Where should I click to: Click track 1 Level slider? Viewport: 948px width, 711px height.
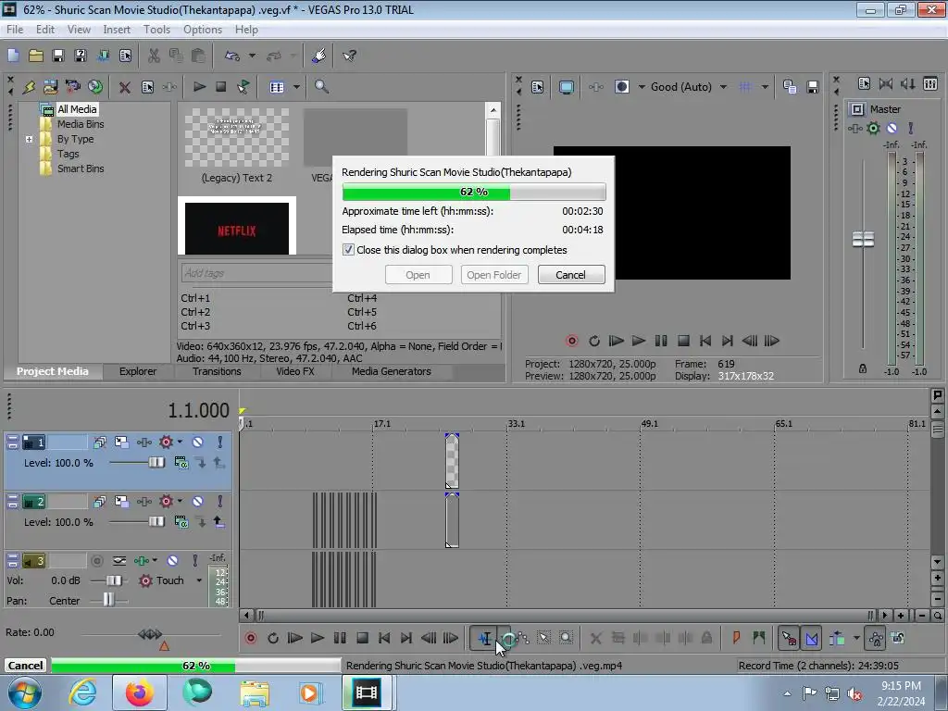click(x=156, y=463)
